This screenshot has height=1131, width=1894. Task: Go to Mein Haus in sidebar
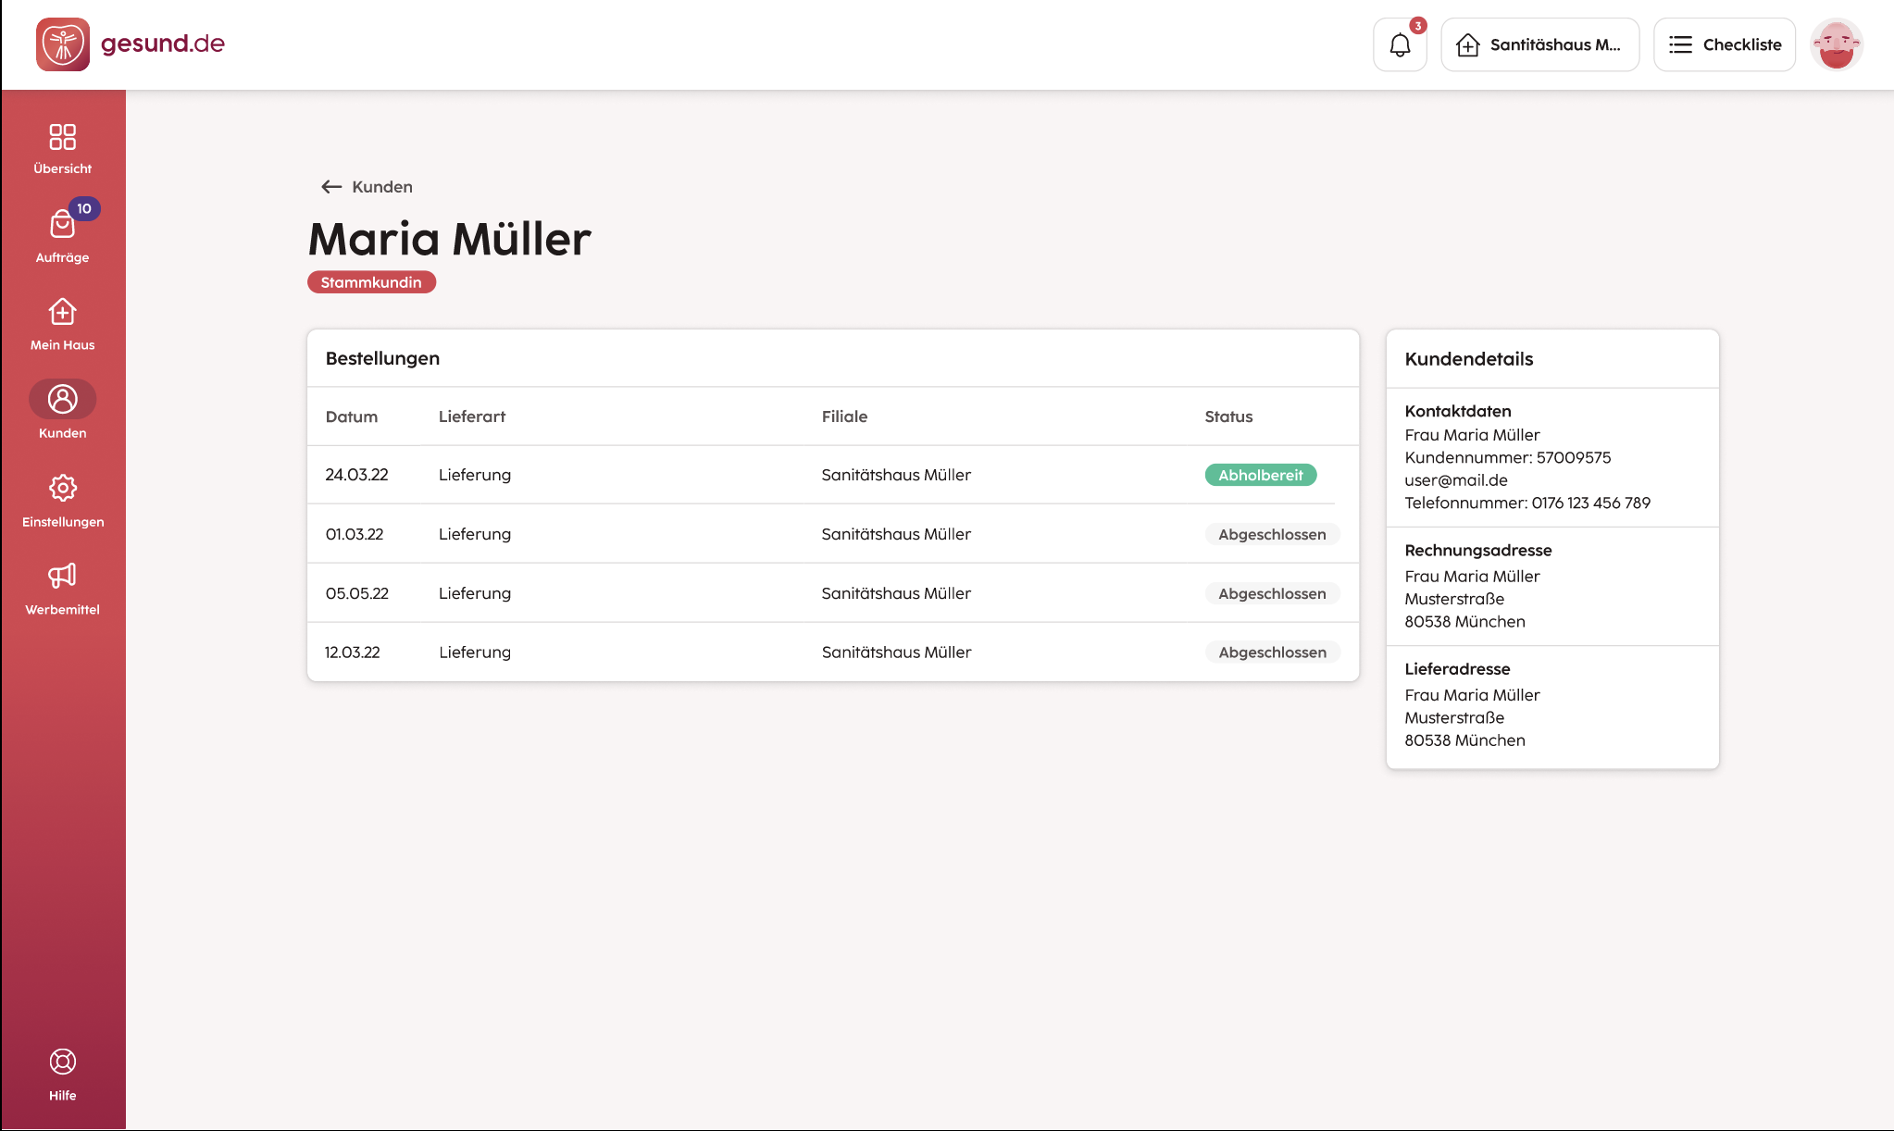point(62,325)
